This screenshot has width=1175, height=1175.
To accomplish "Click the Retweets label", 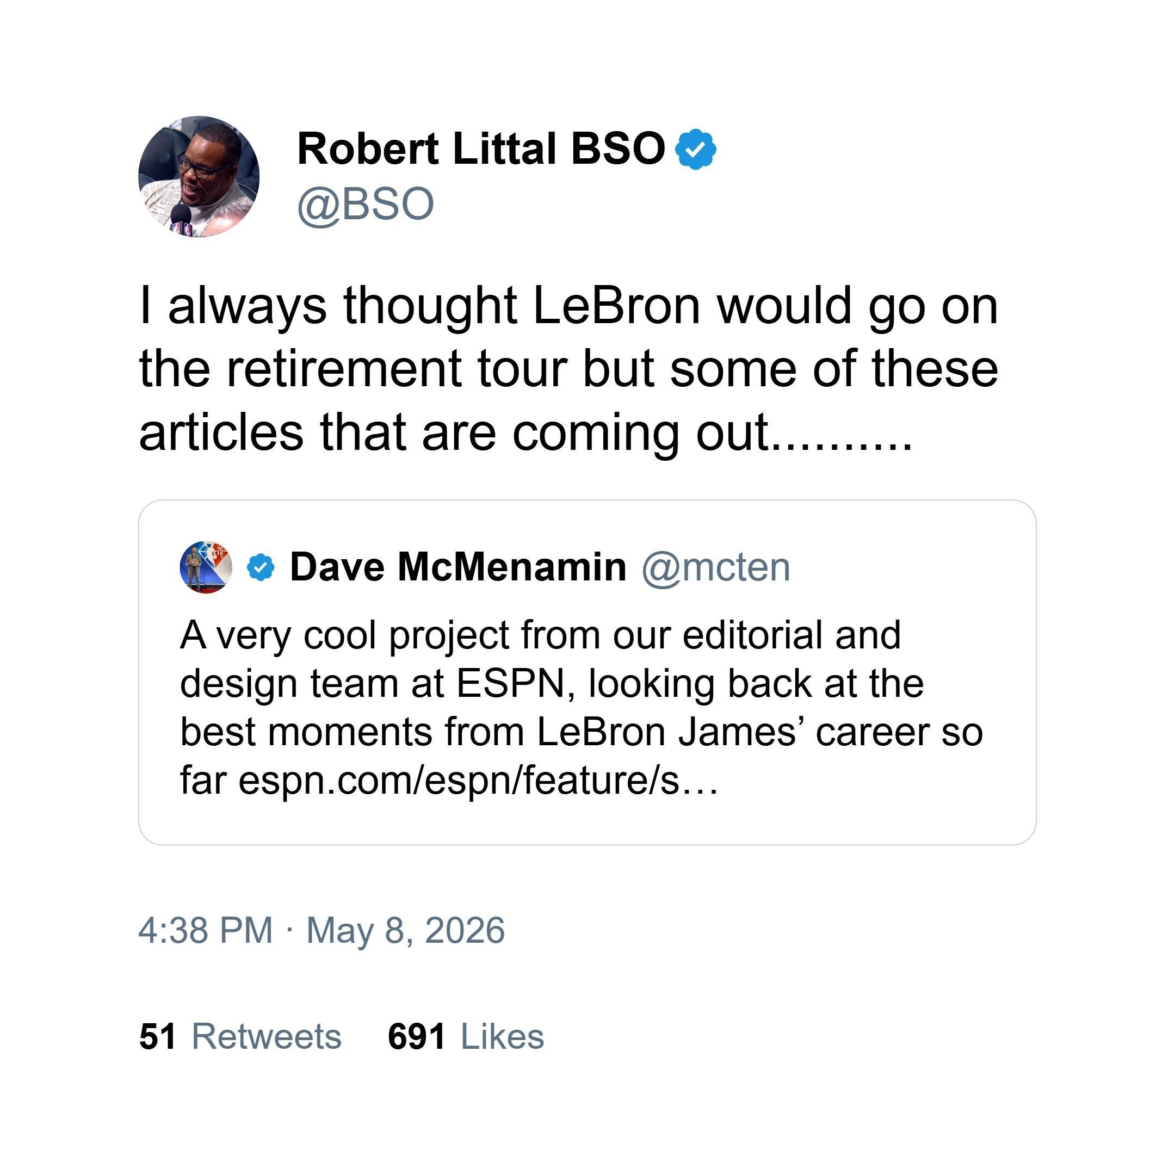I will pyautogui.click(x=267, y=1036).
